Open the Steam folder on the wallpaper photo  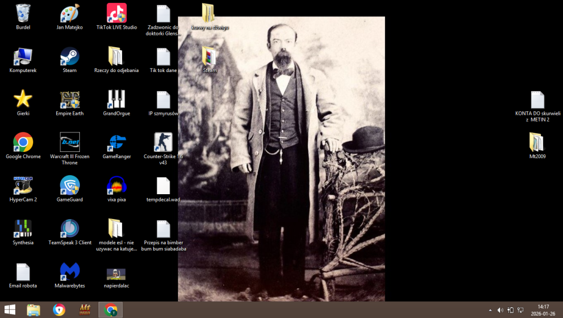[209, 56]
